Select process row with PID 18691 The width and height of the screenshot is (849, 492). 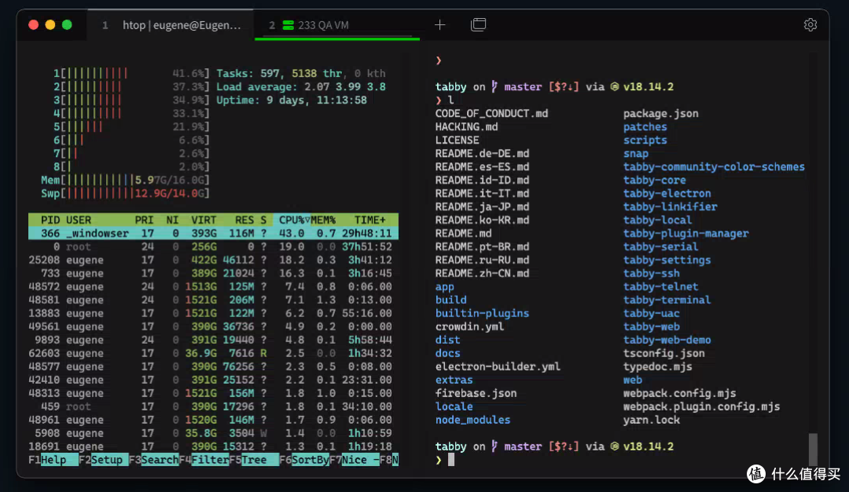pos(213,446)
